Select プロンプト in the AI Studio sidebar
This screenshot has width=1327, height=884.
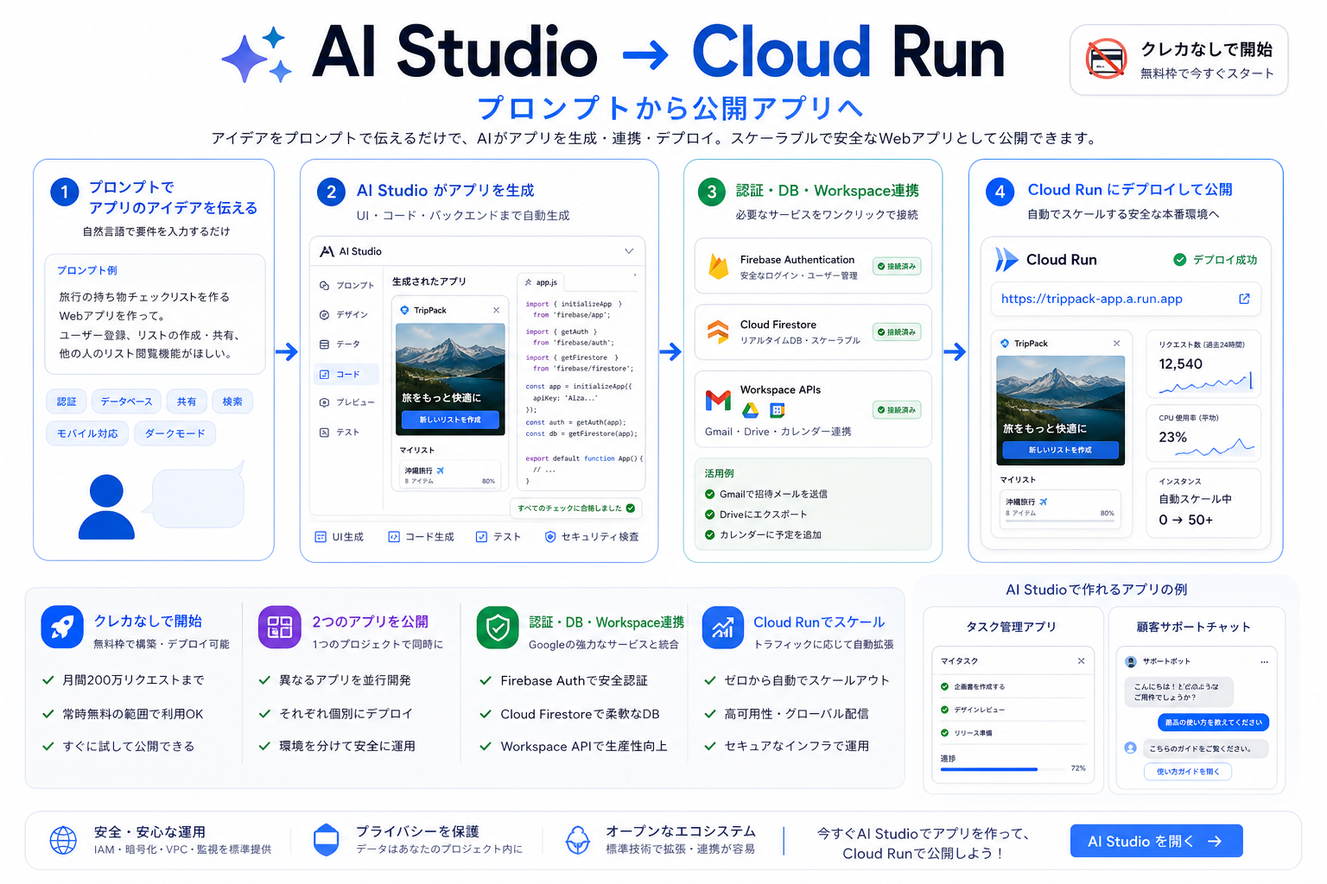click(346, 285)
